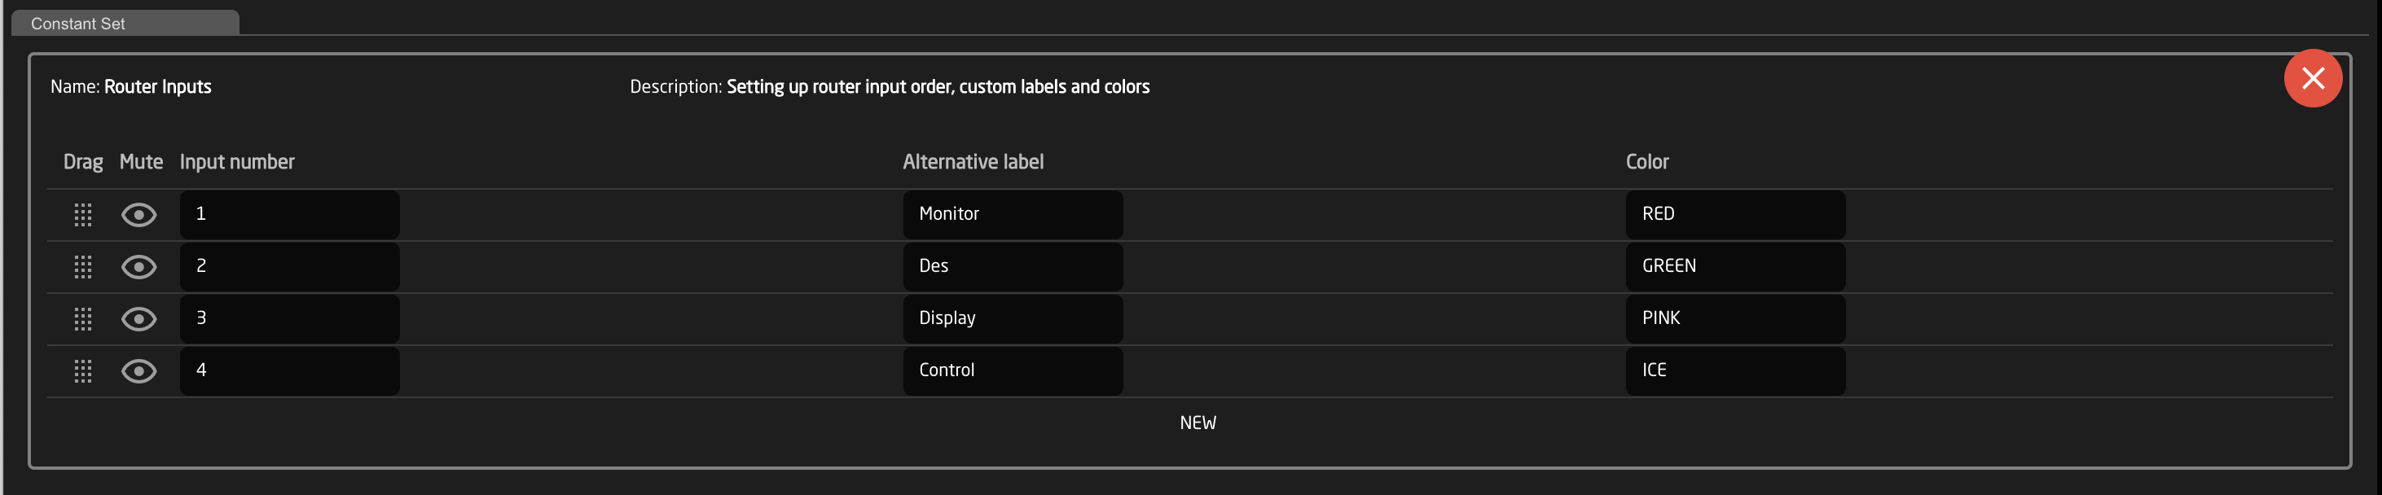The width and height of the screenshot is (2382, 495).
Task: Grab the drag handle for the Control row
Action: (x=83, y=371)
